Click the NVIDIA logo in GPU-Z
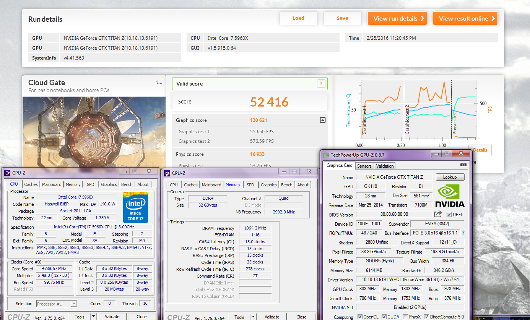This screenshot has height=320, width=530. click(x=450, y=196)
